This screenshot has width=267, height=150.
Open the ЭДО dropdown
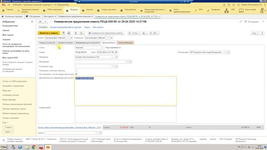pos(154,33)
